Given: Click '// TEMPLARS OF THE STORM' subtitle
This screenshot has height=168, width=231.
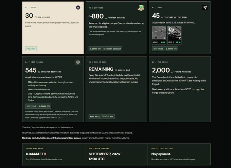Looking at the screenshot, I should [x=174, y=17].
